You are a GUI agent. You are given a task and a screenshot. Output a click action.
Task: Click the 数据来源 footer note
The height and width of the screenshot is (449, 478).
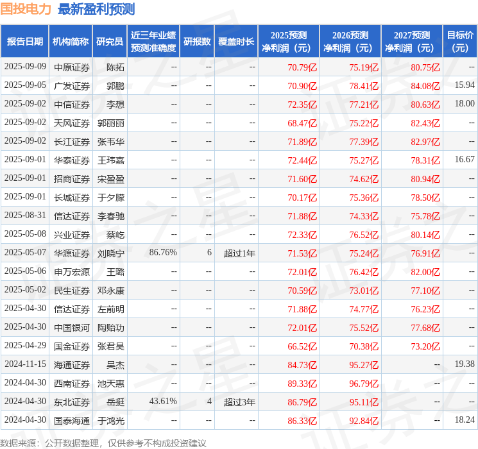[103, 443]
